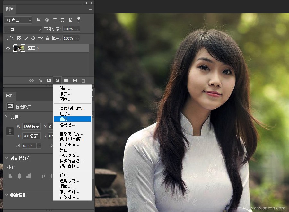Filter layers by pixel layer icon

(x=39, y=20)
